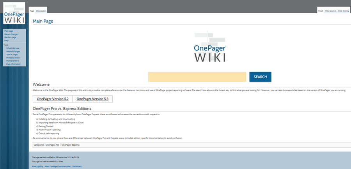Viewport: 351px width, 169px height.
Task: Click the OnePager Wiki logo in sidebar
Action: (x=14, y=13)
